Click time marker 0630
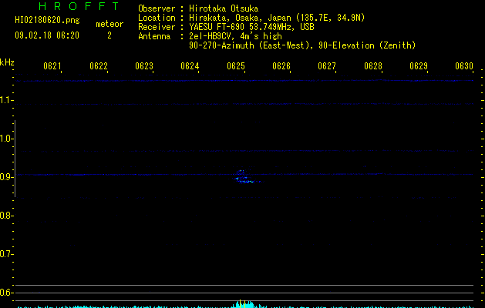 pyautogui.click(x=464, y=66)
